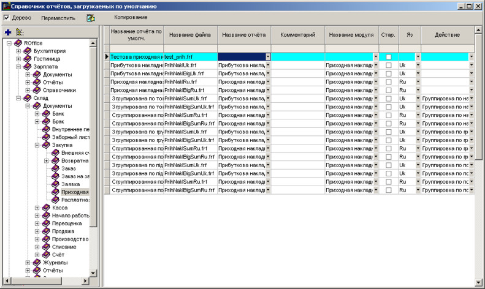This screenshot has width=485, height=289.
Task: Expand the Продажа tree node
Action: 37,231
